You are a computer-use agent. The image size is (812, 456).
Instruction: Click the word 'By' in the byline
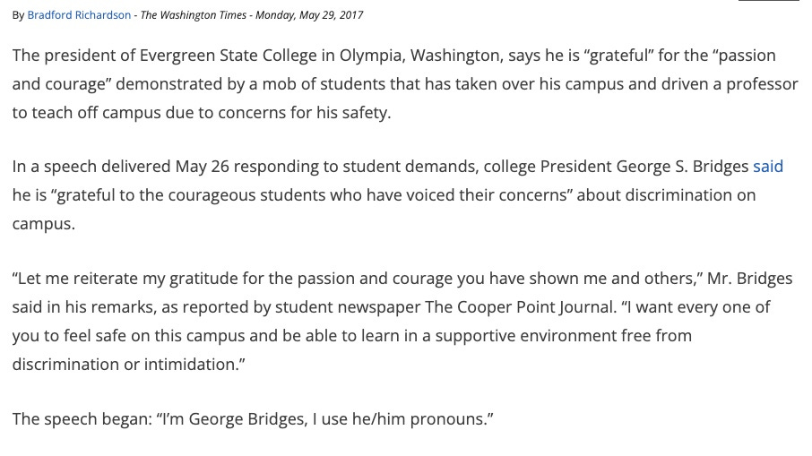pyautogui.click(x=18, y=15)
